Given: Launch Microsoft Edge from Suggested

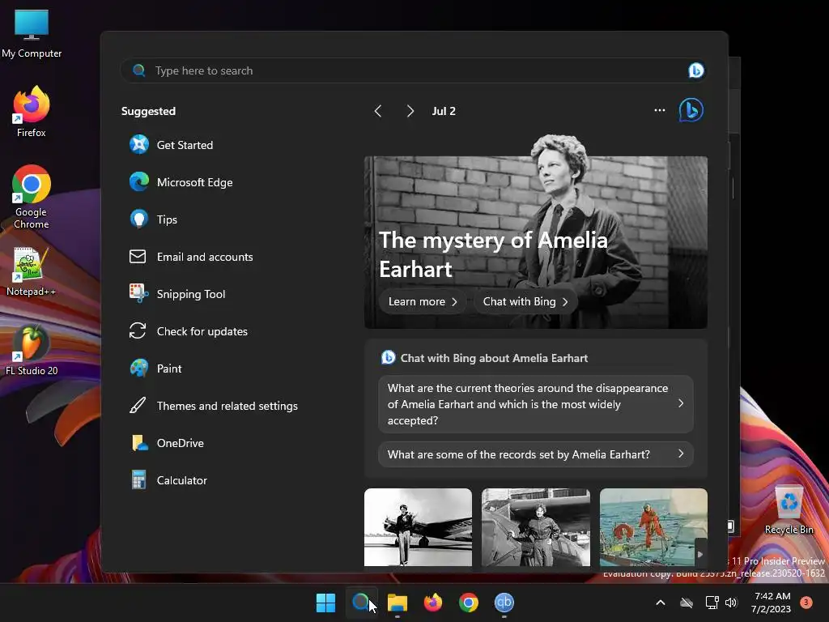Looking at the screenshot, I should coord(181,182).
